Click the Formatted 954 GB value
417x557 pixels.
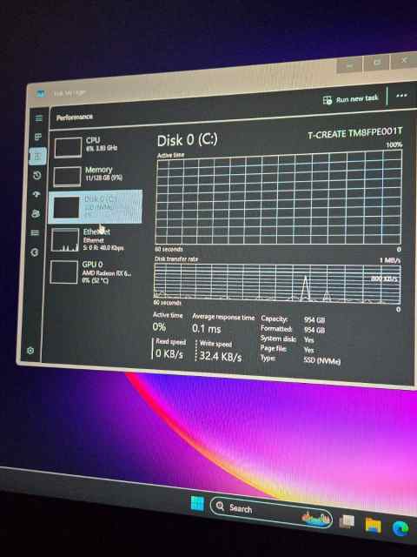coord(314,330)
